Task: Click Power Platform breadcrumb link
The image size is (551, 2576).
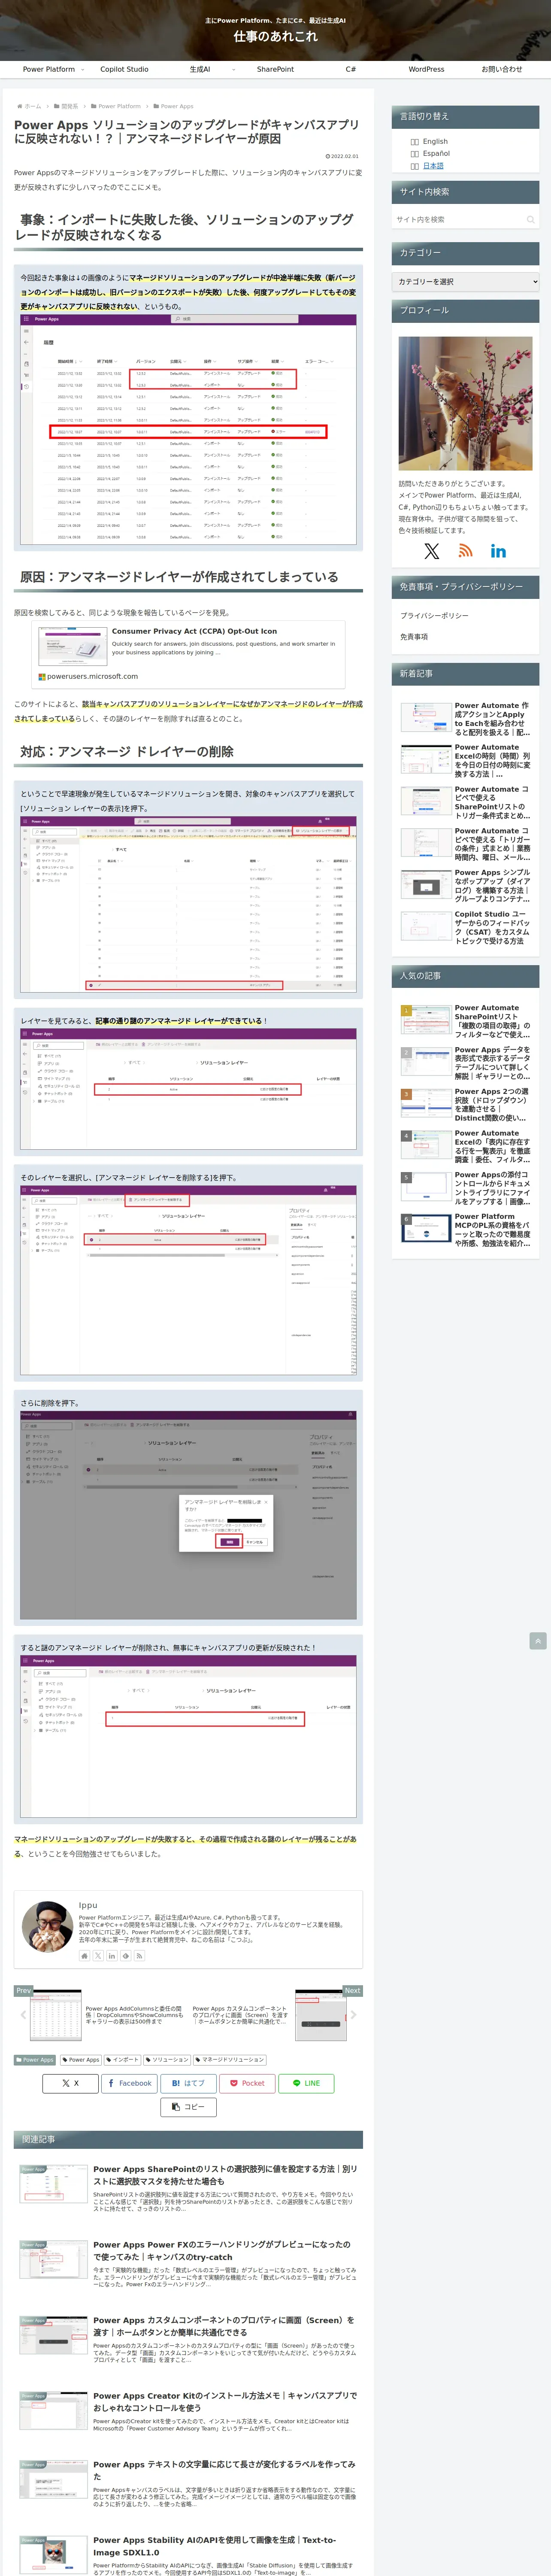Action: [119, 106]
